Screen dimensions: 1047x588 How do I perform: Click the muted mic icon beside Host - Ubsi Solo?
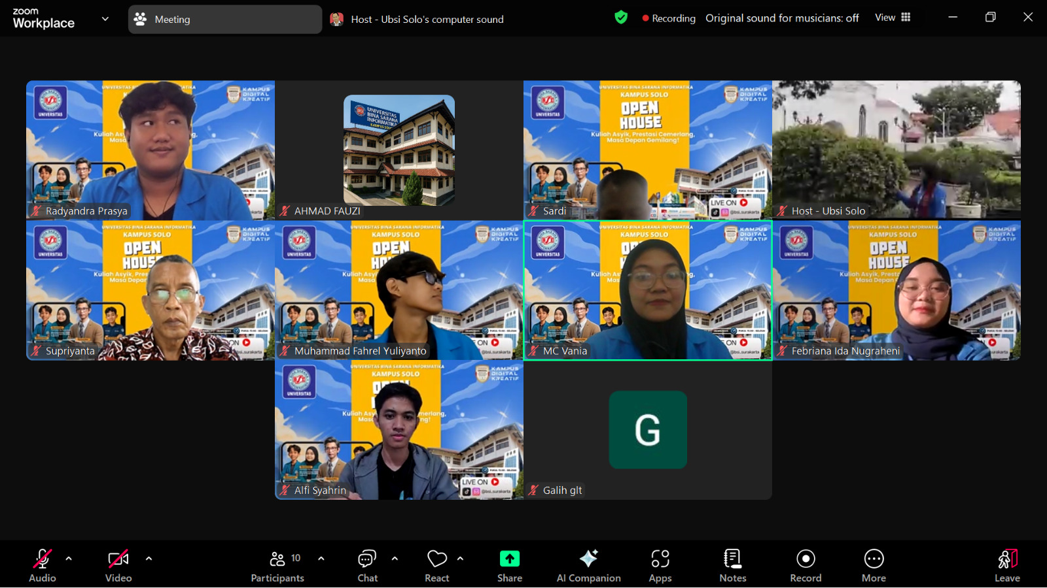[783, 211]
